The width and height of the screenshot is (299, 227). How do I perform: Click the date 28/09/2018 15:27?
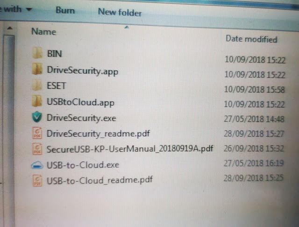coord(254,134)
